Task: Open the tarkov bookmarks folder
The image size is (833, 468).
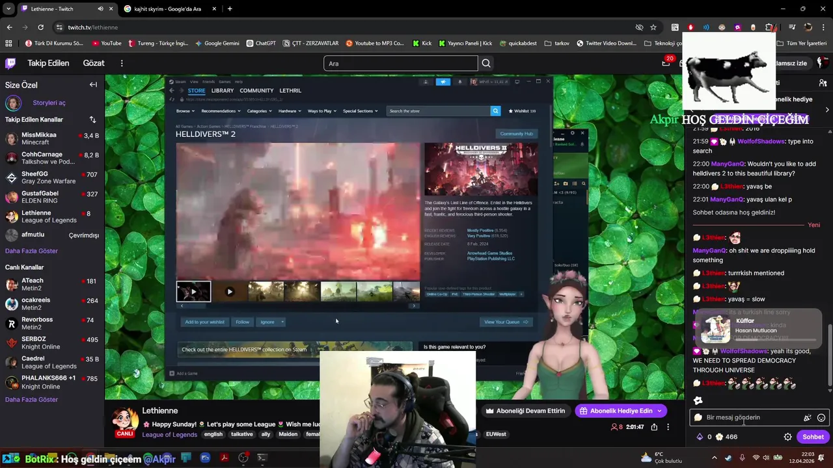Action: (556, 43)
